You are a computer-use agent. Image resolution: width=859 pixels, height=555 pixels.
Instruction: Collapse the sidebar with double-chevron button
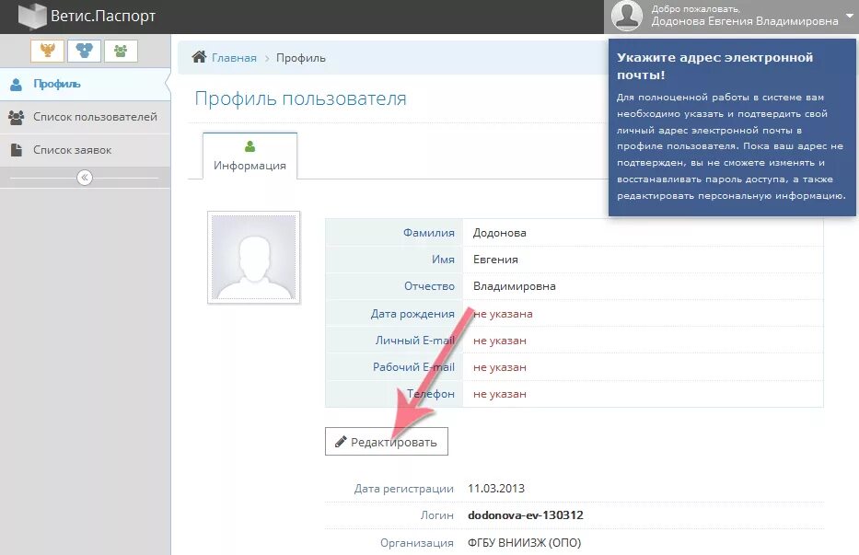[85, 178]
